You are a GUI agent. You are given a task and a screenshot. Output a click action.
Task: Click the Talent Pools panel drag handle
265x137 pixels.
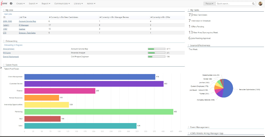coord(4,65)
